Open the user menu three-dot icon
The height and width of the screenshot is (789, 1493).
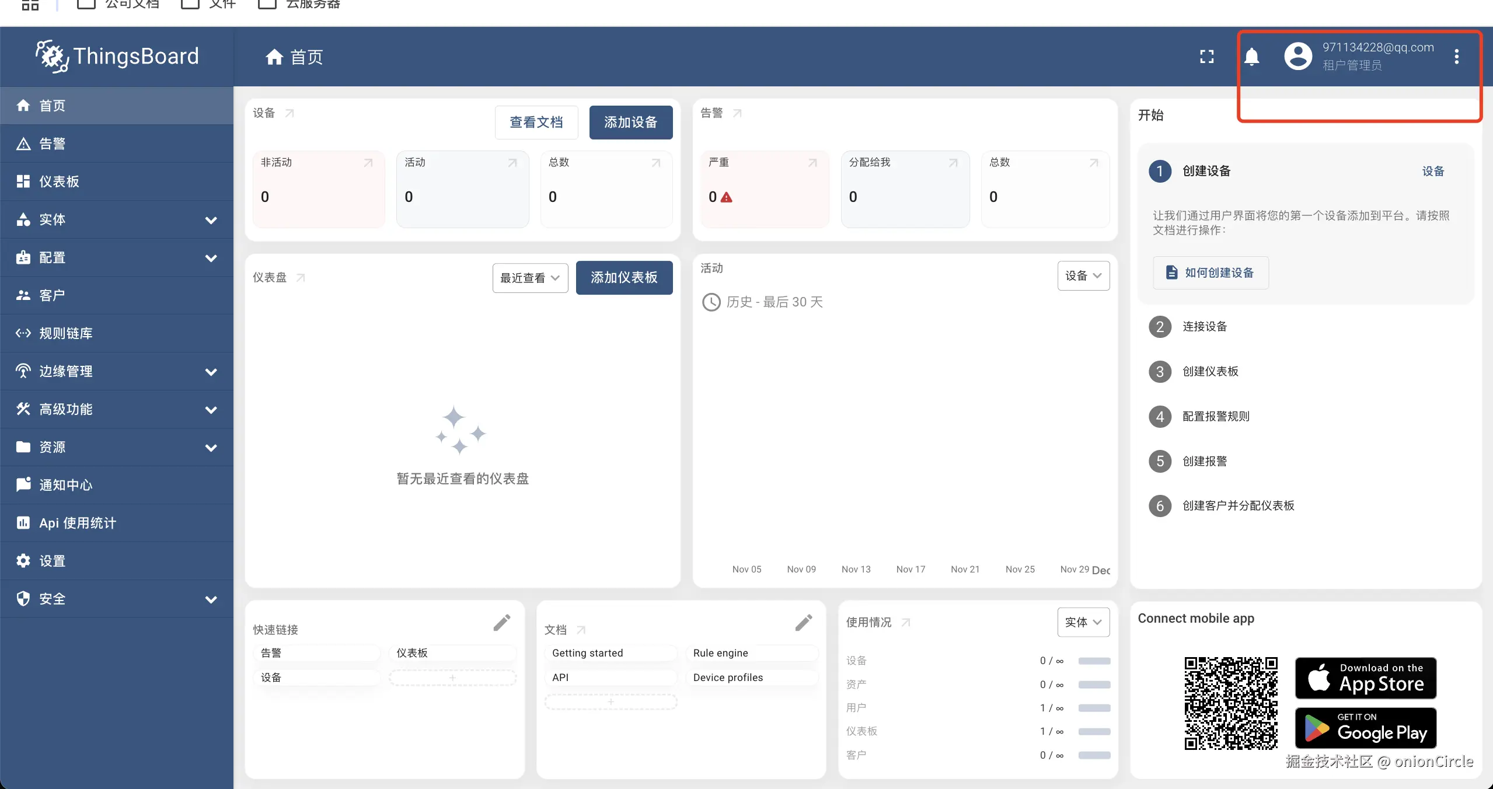point(1456,57)
